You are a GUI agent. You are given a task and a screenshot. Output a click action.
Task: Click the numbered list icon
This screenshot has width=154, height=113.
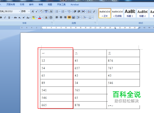click(63, 11)
